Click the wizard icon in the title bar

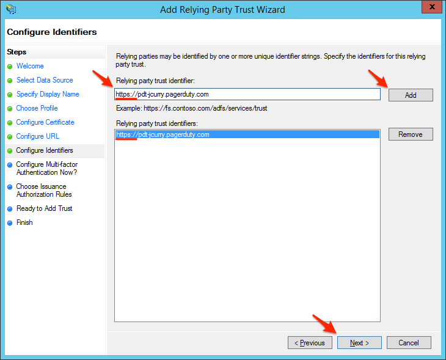10,10
